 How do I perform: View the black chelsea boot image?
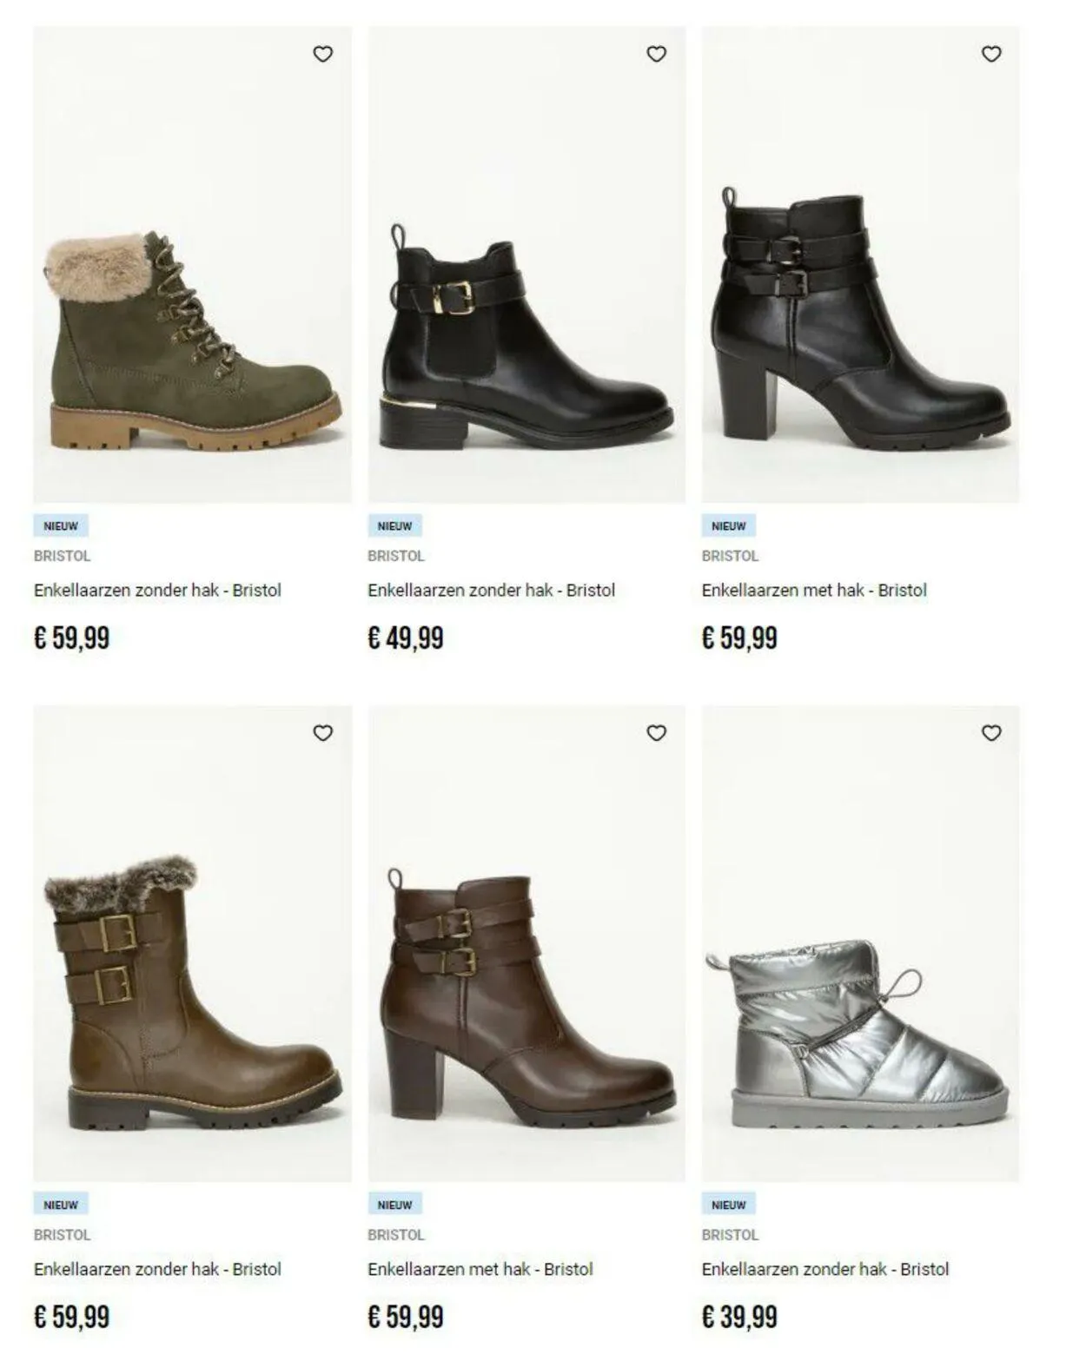tap(526, 264)
